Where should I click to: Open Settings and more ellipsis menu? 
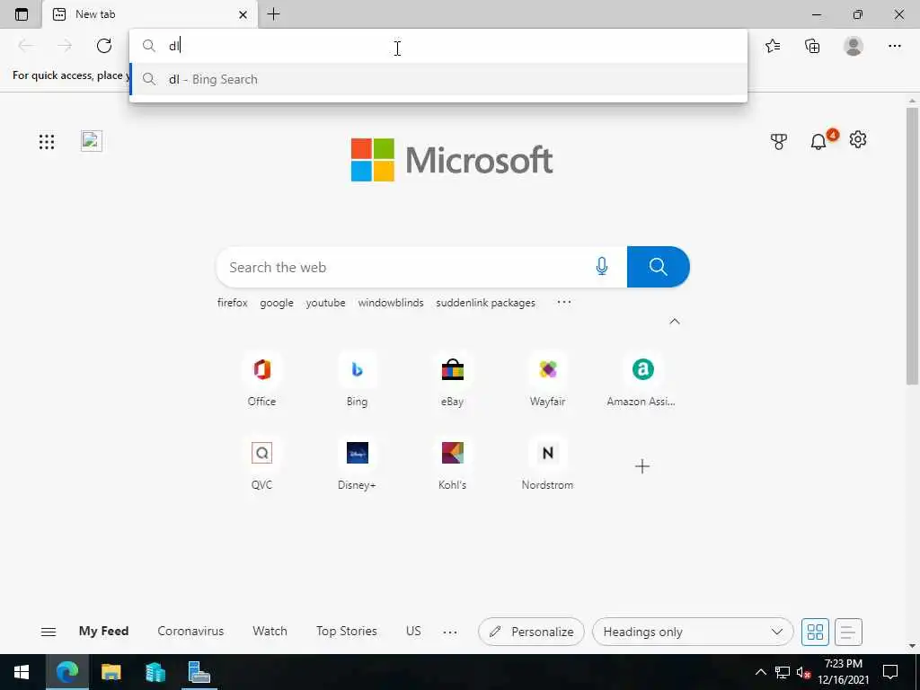coord(894,46)
